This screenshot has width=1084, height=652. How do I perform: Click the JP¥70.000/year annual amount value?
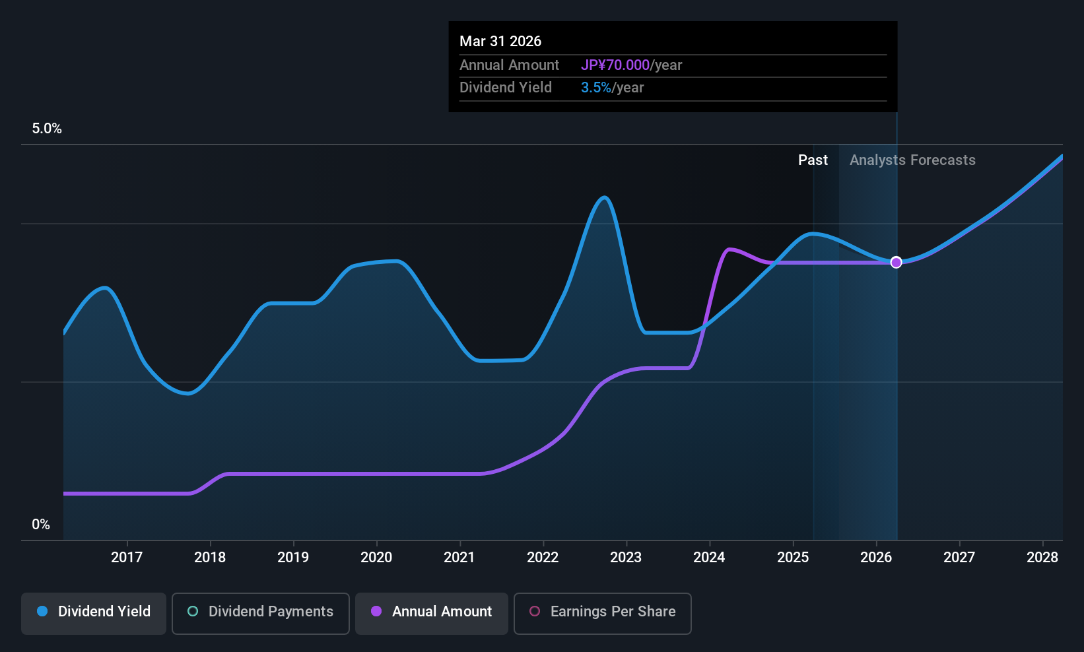631,65
